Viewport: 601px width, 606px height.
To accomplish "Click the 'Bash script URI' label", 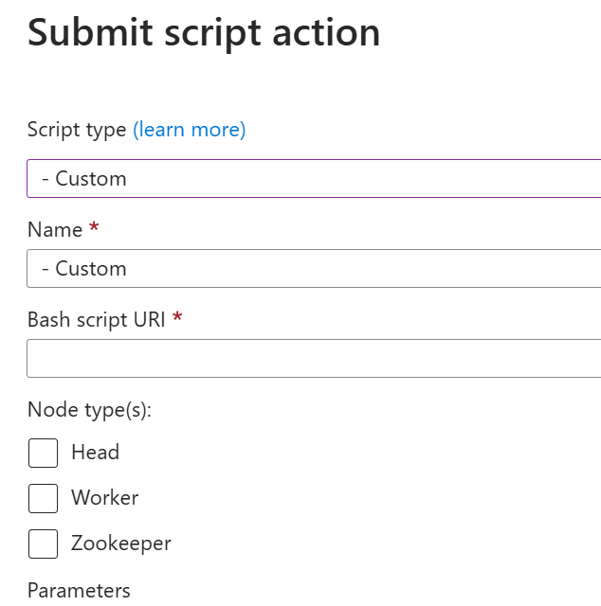I will [x=96, y=319].
